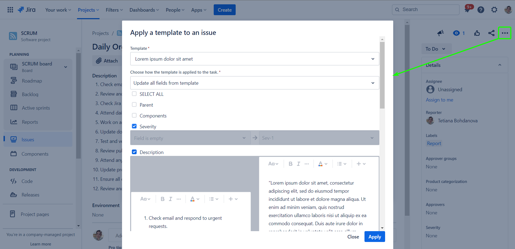515x249 pixels.
Task: Open the To Do status dropdown
Action: pyautogui.click(x=436, y=49)
